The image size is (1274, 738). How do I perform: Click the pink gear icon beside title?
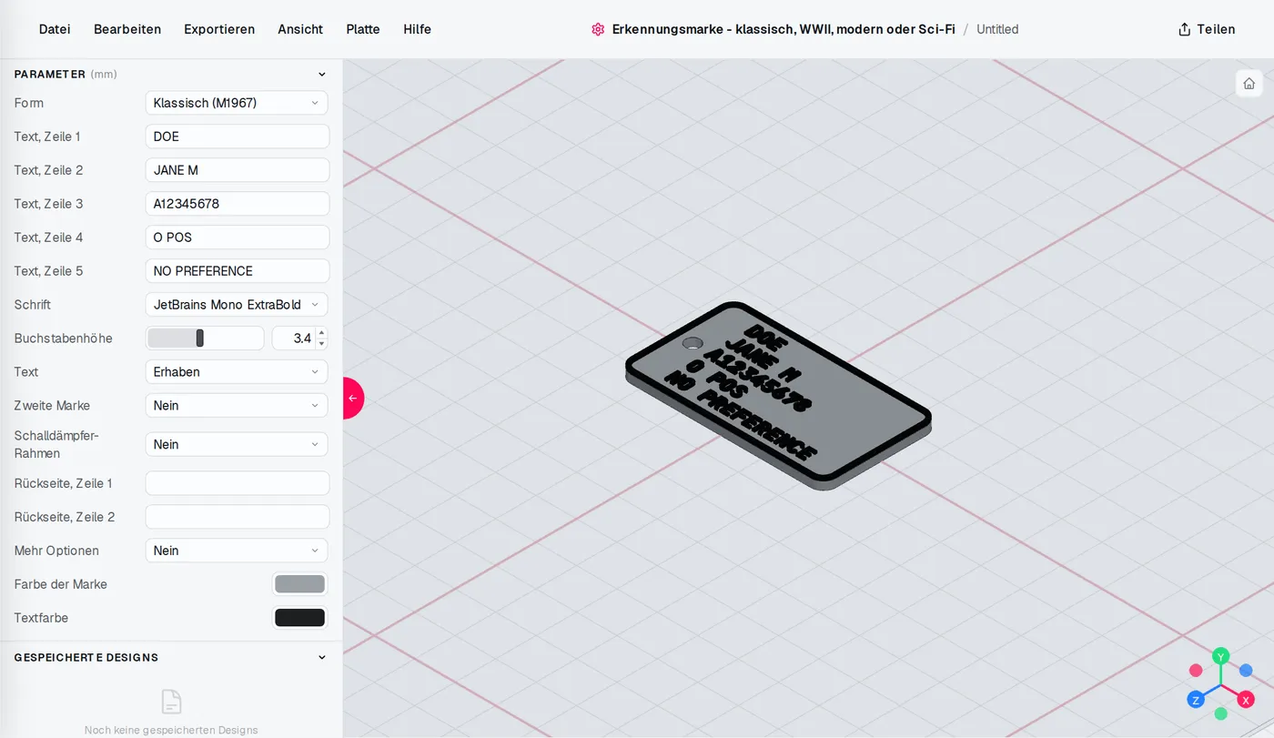tap(598, 29)
